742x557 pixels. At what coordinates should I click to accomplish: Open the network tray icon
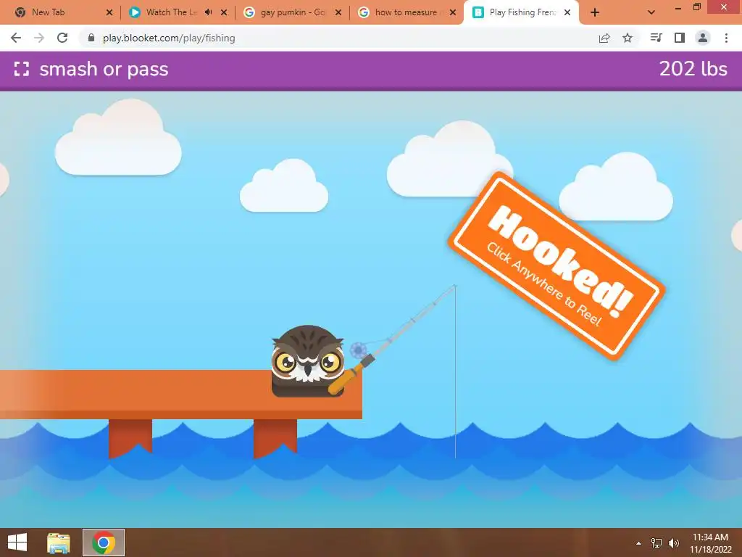click(x=656, y=542)
